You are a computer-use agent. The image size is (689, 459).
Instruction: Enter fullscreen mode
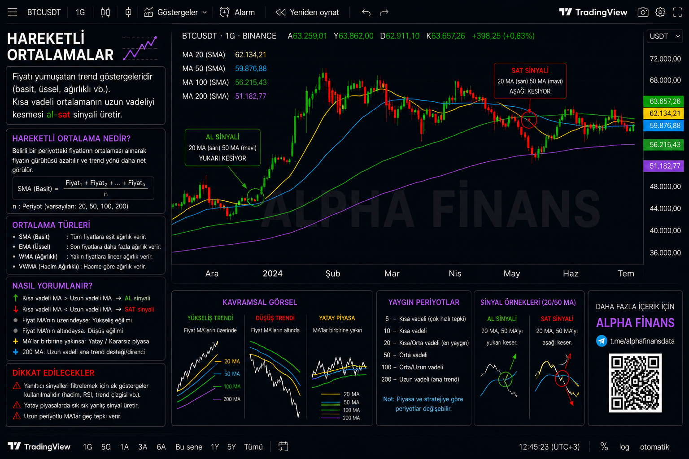(677, 12)
